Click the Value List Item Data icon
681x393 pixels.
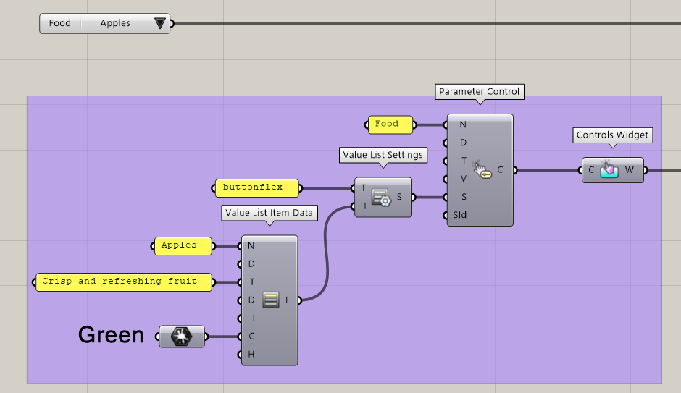pyautogui.click(x=270, y=300)
